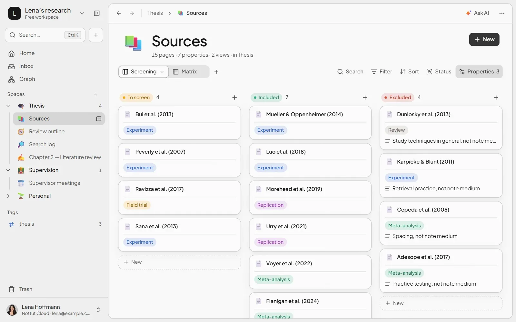
Task: Open the Supervisor meetings page
Action: [x=59, y=183]
